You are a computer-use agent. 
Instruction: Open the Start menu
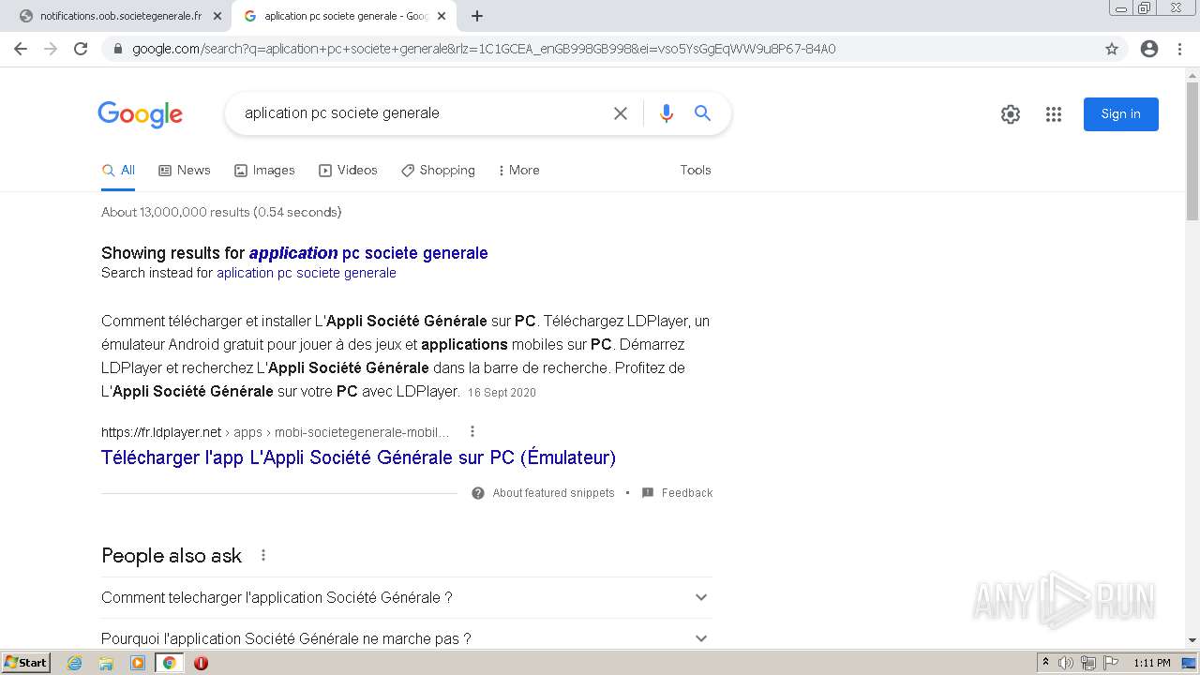[x=25, y=663]
